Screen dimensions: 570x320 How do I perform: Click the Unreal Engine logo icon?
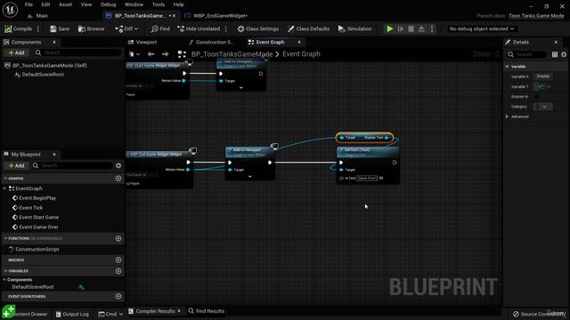pyautogui.click(x=10, y=10)
